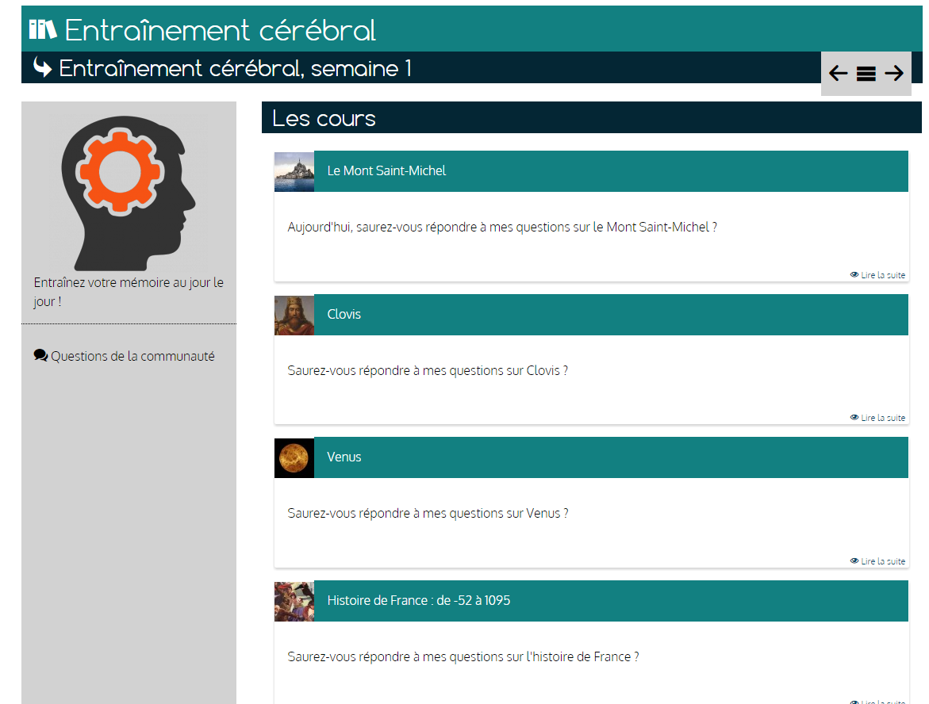The image size is (929, 704).
Task: Go to next page with right arrow
Action: pos(894,74)
